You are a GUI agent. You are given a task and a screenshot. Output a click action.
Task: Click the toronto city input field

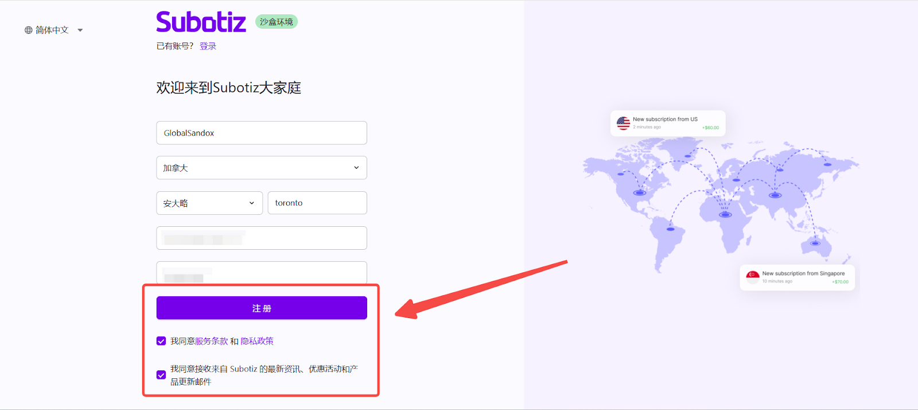coord(317,203)
